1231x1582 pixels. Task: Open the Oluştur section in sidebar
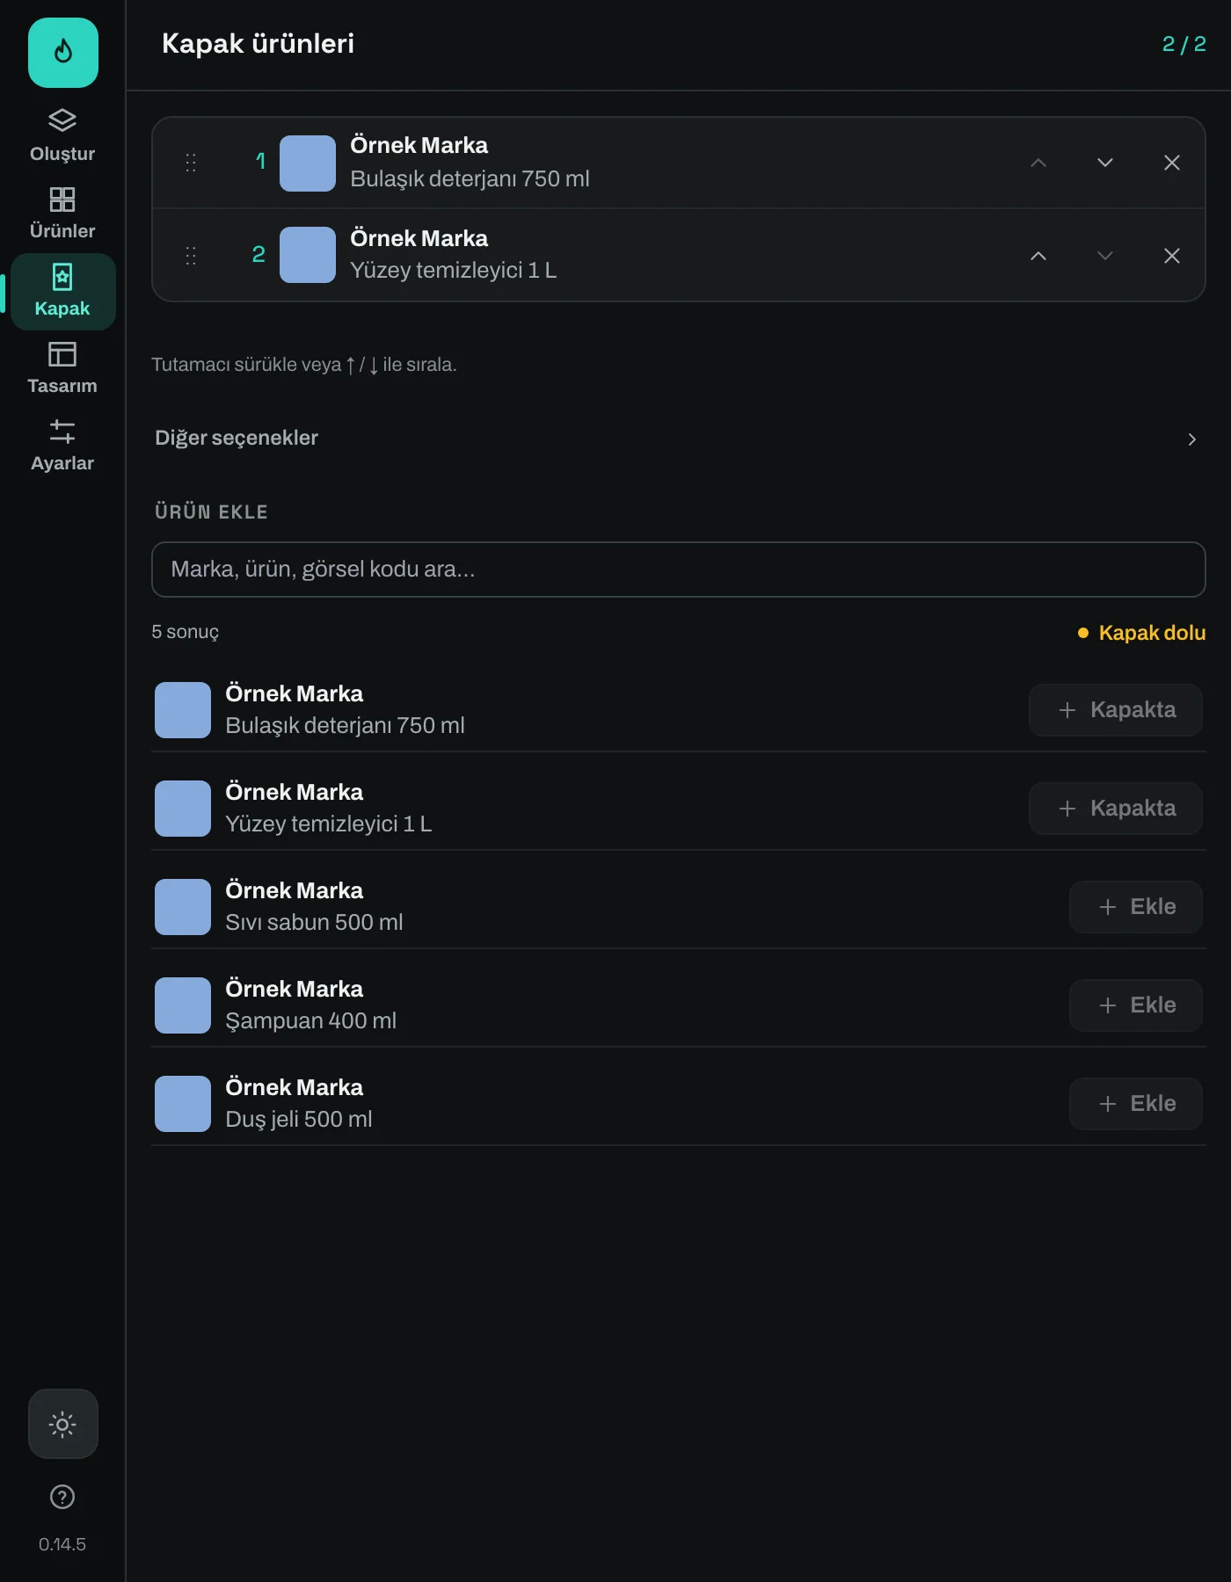(x=62, y=135)
